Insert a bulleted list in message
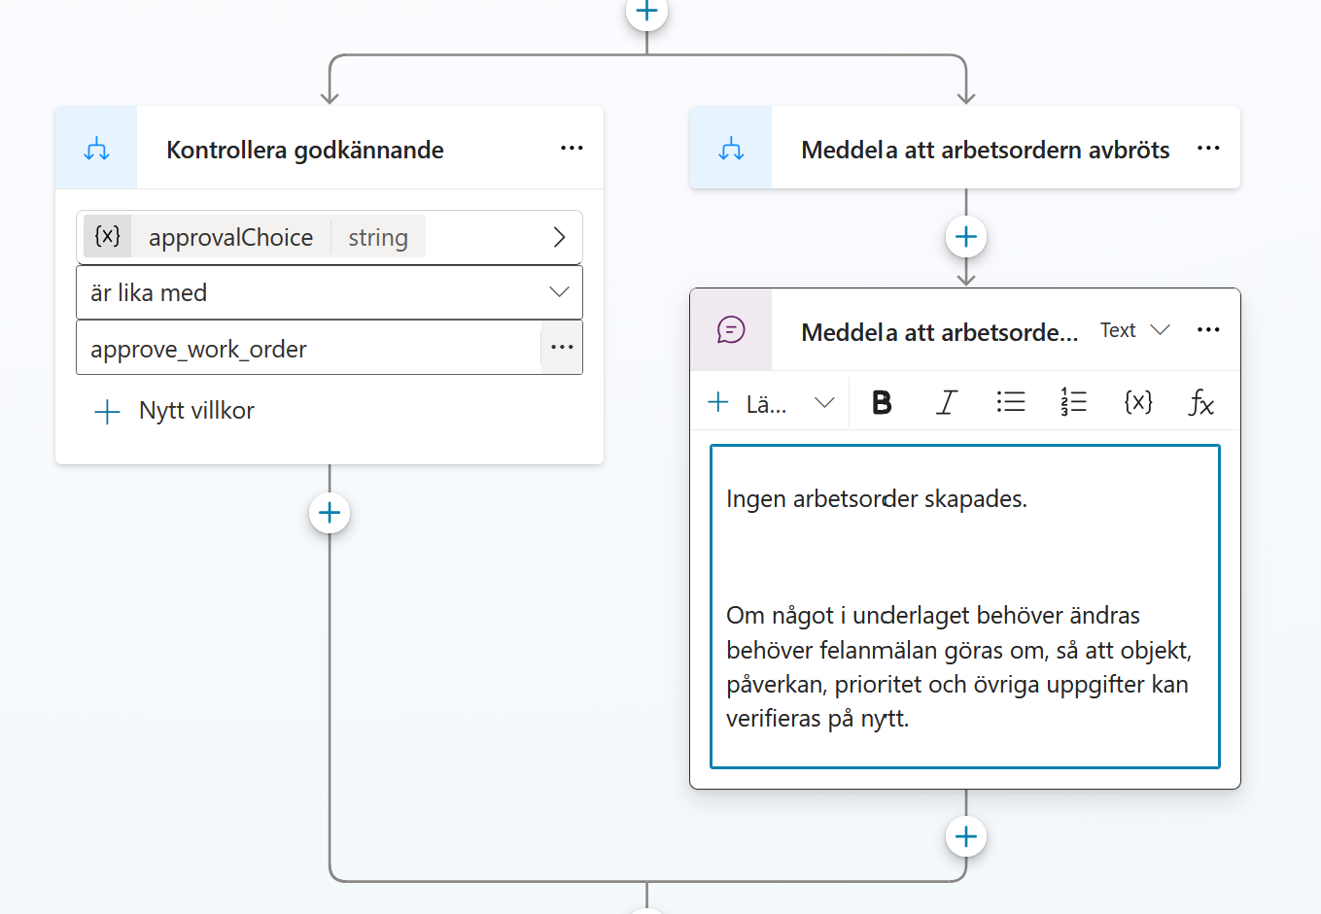Screen dimensions: 1321x914 [1011, 402]
